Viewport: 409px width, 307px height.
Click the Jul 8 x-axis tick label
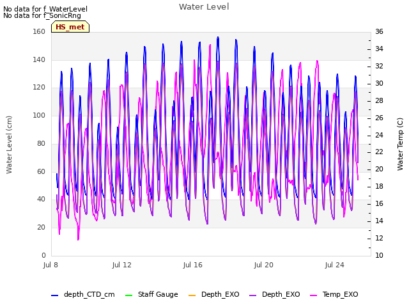(x=50, y=265)
